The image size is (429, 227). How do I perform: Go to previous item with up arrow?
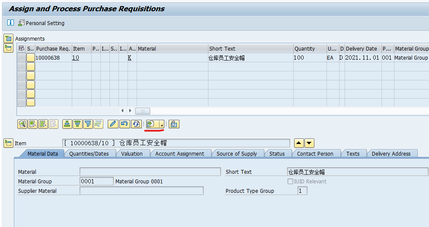point(299,143)
